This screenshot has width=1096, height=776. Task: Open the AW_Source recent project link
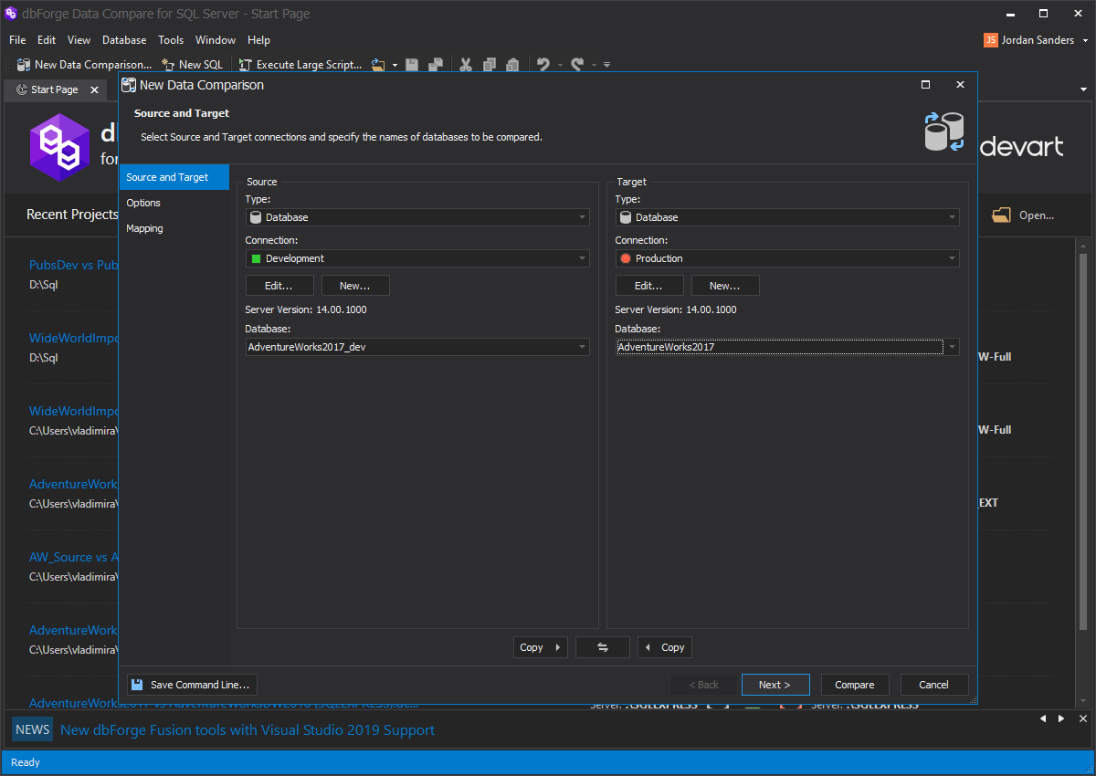pyautogui.click(x=74, y=557)
